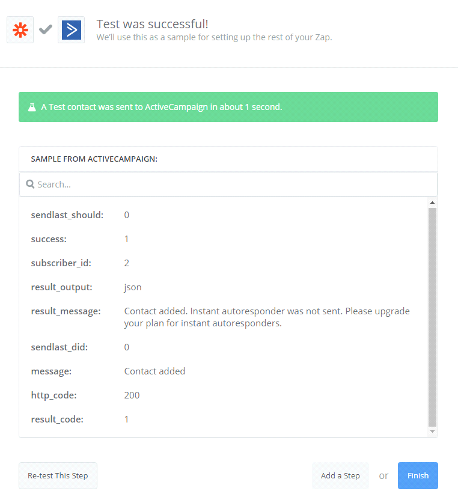
Task: Select the result_message row label
Action: [x=66, y=311]
